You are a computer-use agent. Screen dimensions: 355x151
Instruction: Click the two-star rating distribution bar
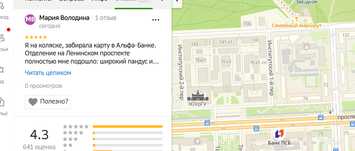(x=128, y=145)
